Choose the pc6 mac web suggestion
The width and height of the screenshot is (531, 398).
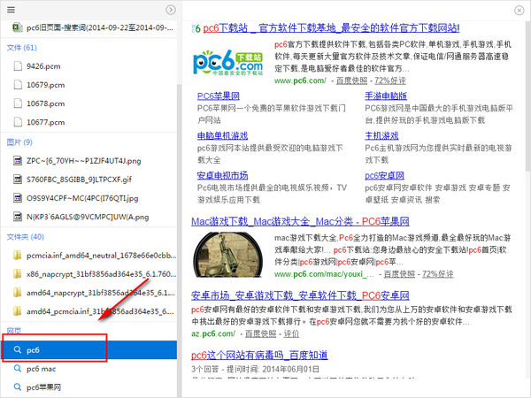click(42, 369)
